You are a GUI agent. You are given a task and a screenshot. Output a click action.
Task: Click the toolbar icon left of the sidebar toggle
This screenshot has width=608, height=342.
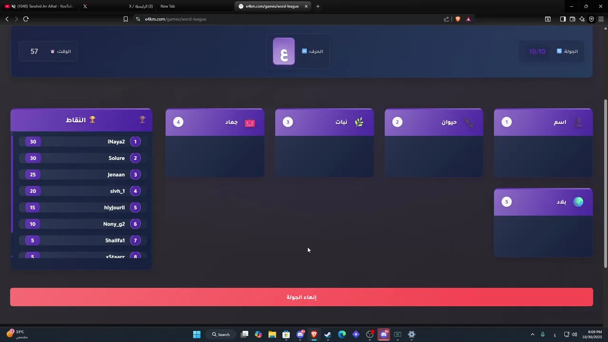click(548, 19)
